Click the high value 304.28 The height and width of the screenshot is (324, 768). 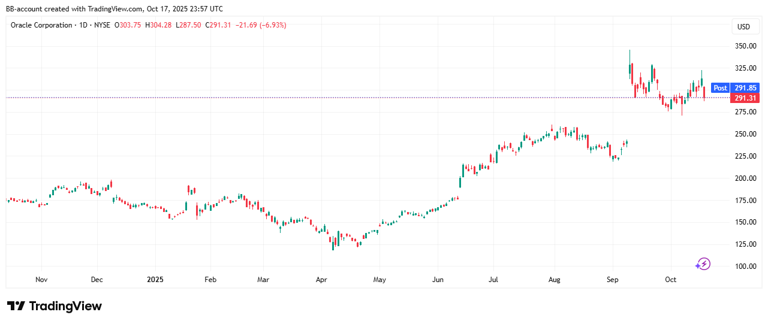tap(160, 25)
